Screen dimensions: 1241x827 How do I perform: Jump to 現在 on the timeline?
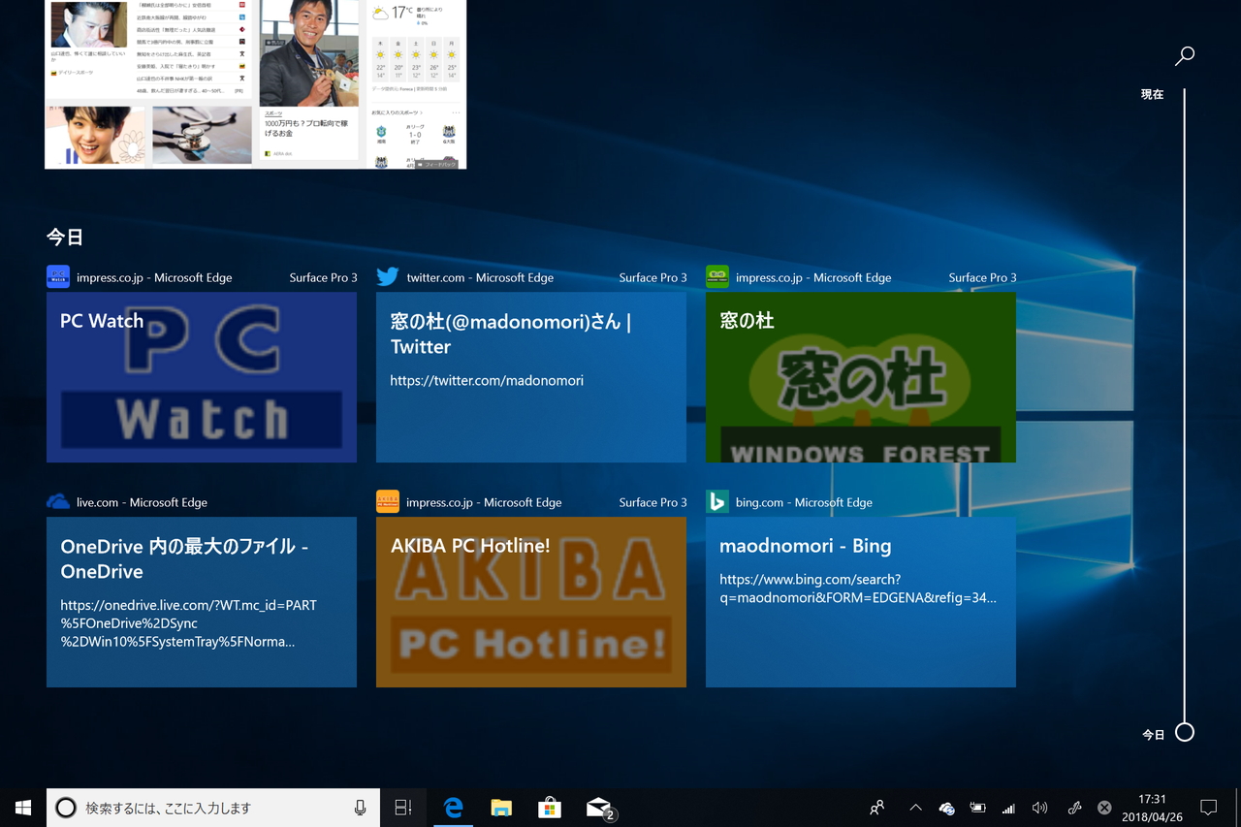coord(1152,94)
